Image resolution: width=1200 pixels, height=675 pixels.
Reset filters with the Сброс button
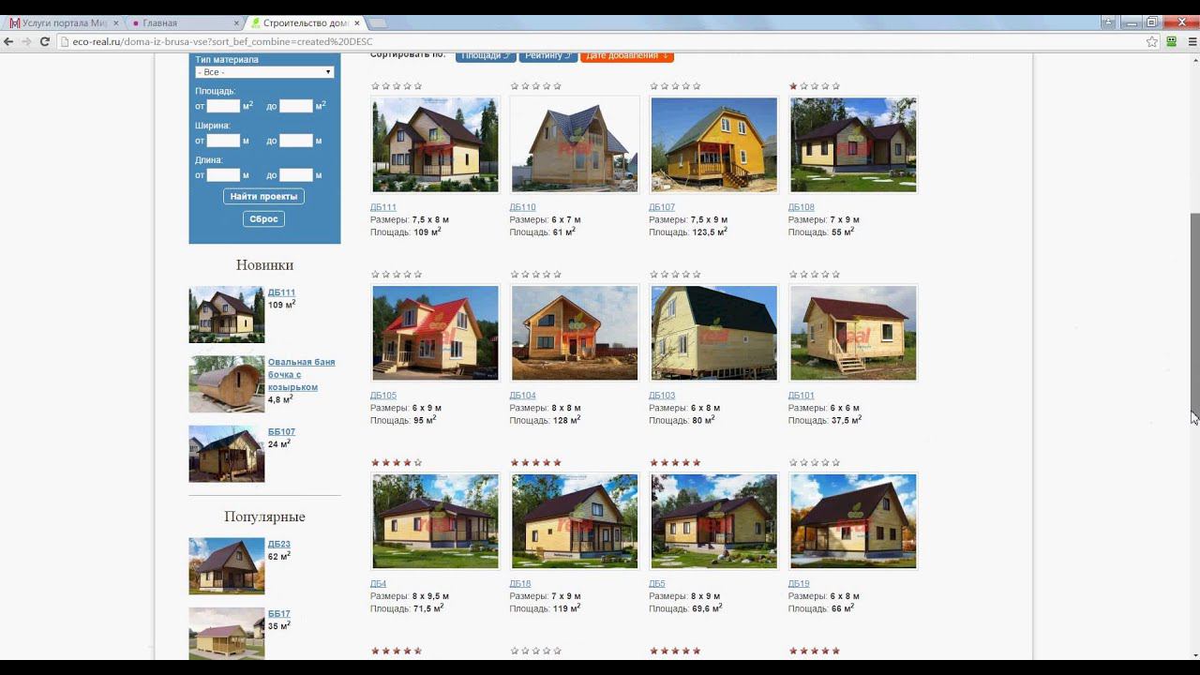[263, 218]
